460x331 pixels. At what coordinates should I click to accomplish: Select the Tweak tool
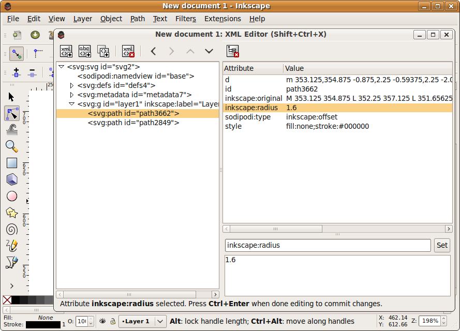(x=12, y=130)
